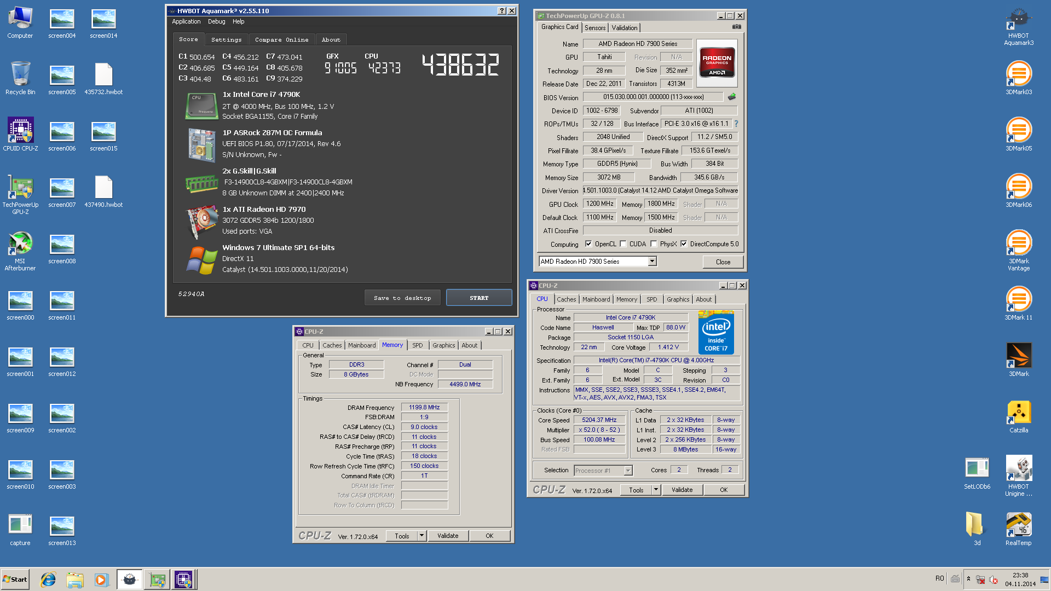Image resolution: width=1051 pixels, height=591 pixels.
Task: Click the GPU-Z Name field
Action: [637, 44]
